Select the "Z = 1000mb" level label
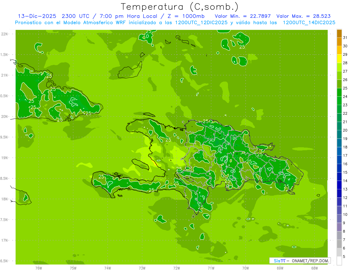This screenshot has width=353, height=272. click(x=187, y=16)
